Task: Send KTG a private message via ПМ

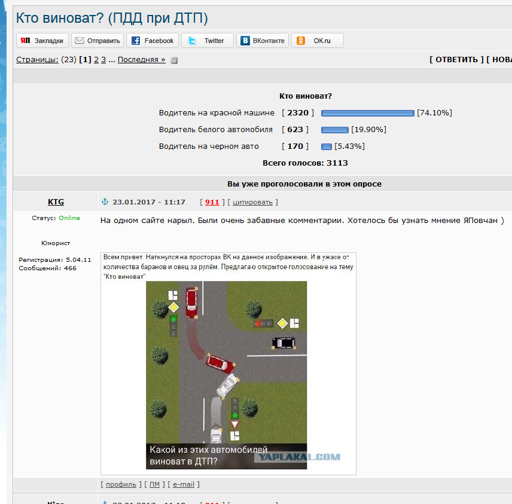Action: pos(154,484)
